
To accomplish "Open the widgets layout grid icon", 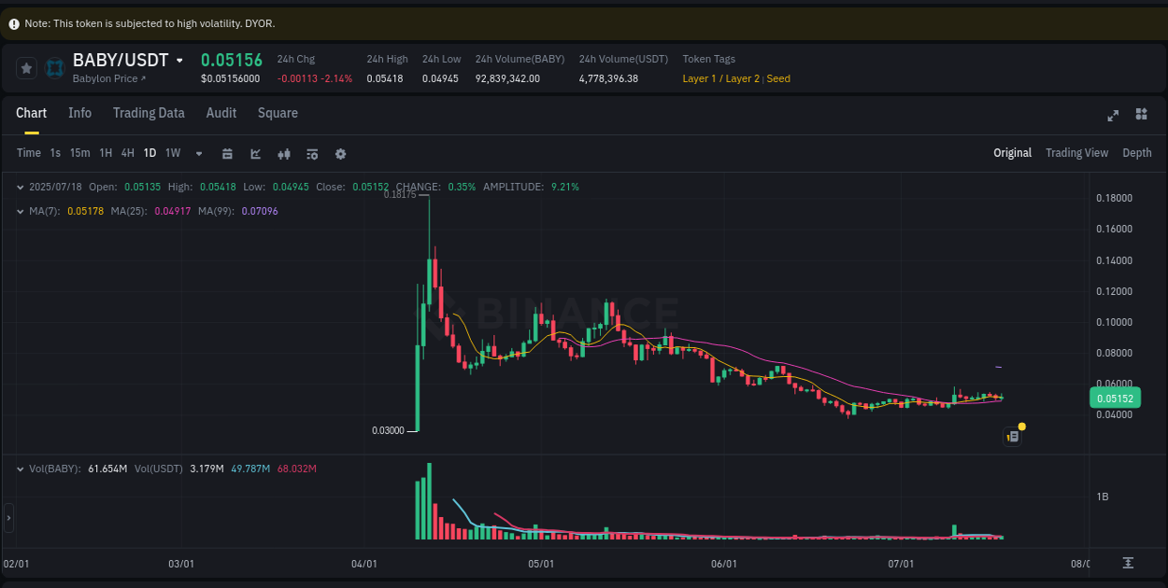I will pyautogui.click(x=1141, y=114).
